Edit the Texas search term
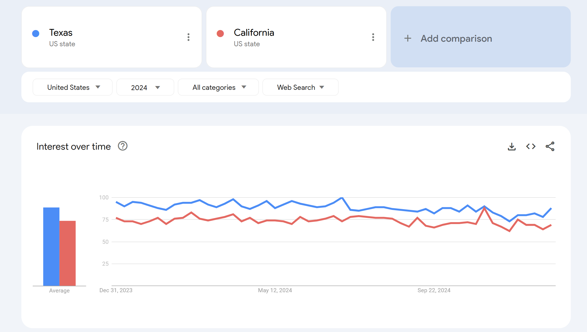The image size is (587, 332). click(61, 33)
